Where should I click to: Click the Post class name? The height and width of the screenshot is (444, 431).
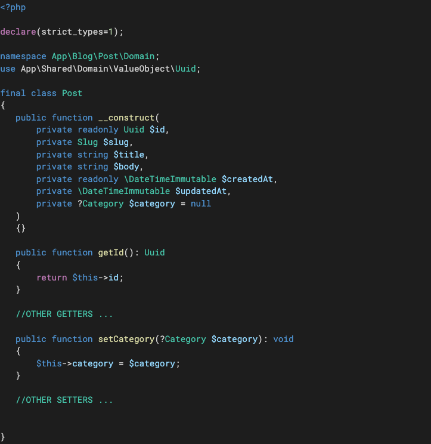72,93
